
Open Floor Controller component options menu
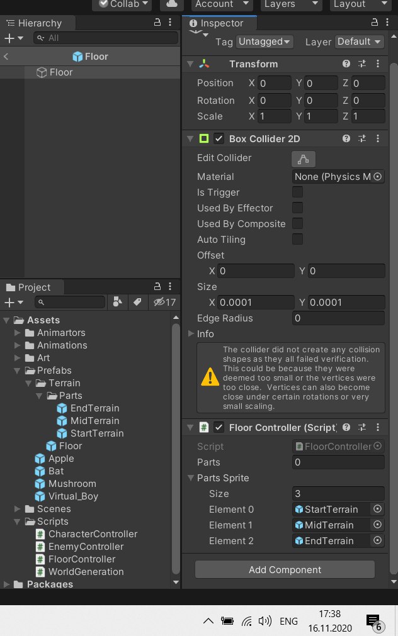pos(378,427)
